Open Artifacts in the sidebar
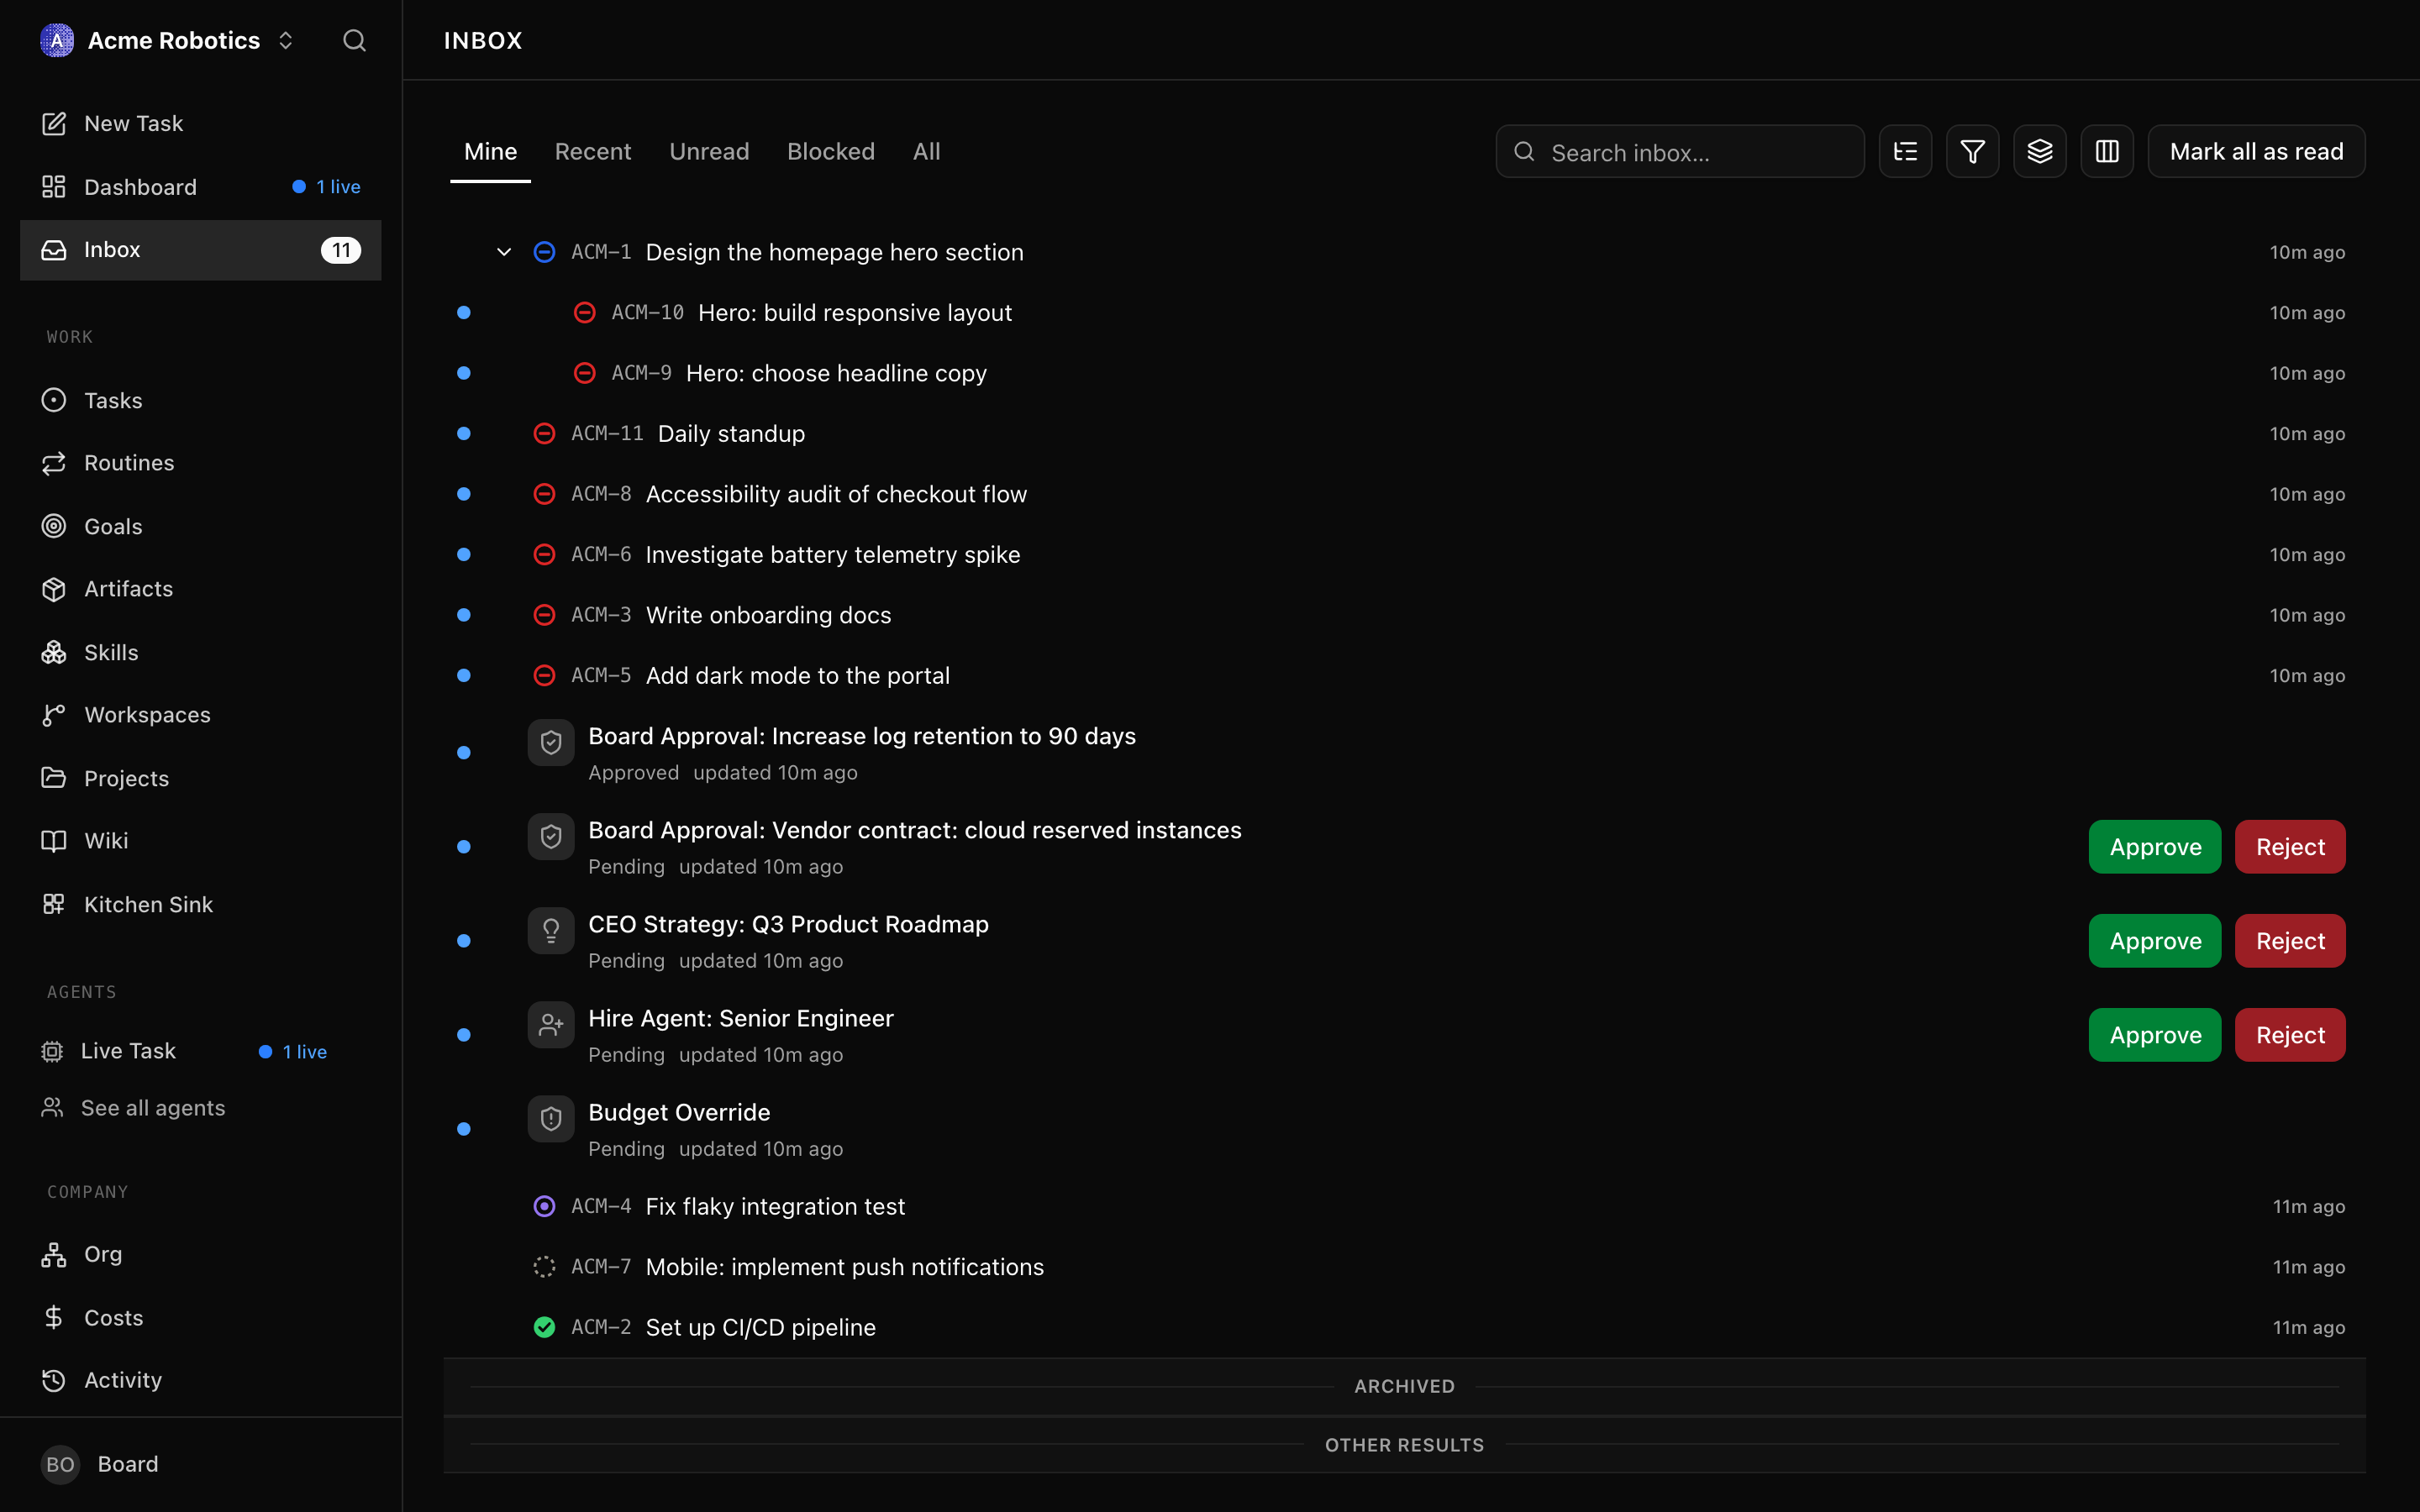Viewport: 2420px width, 1512px height. (200, 589)
